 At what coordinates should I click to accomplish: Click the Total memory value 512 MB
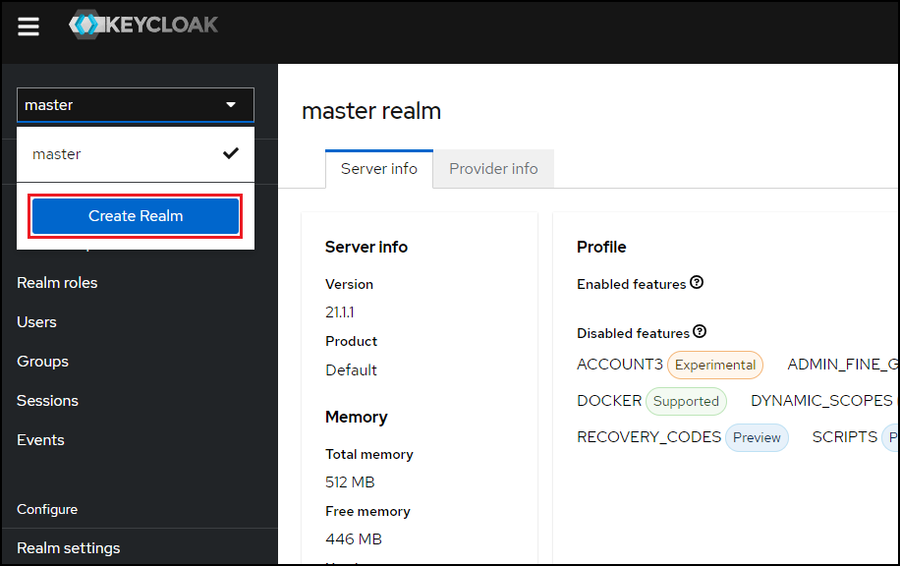coord(350,482)
